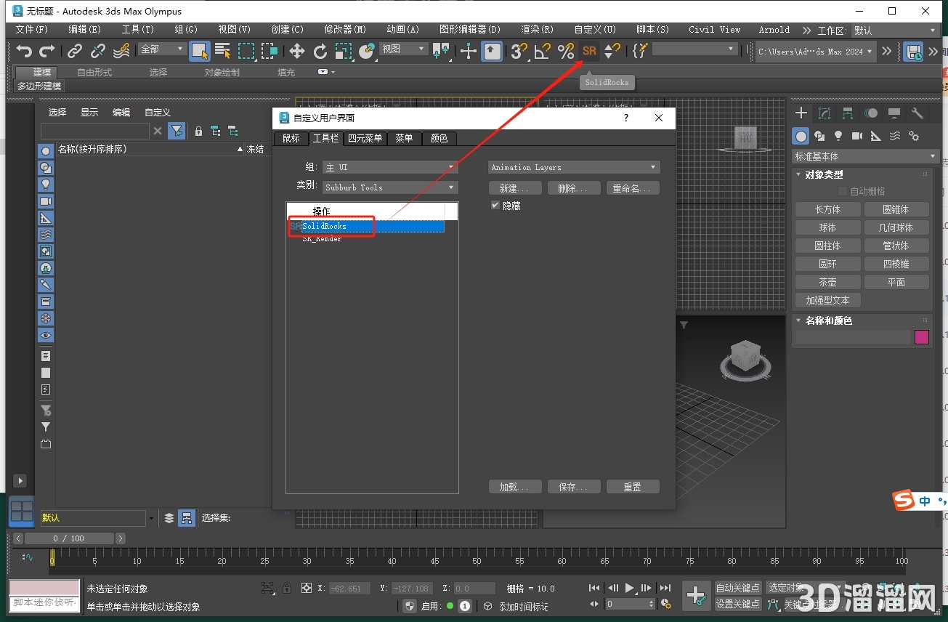Click the 重命名... button
The width and height of the screenshot is (948, 622).
coord(633,188)
